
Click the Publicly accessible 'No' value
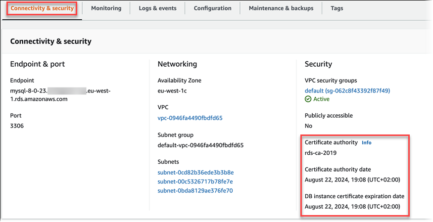click(309, 126)
